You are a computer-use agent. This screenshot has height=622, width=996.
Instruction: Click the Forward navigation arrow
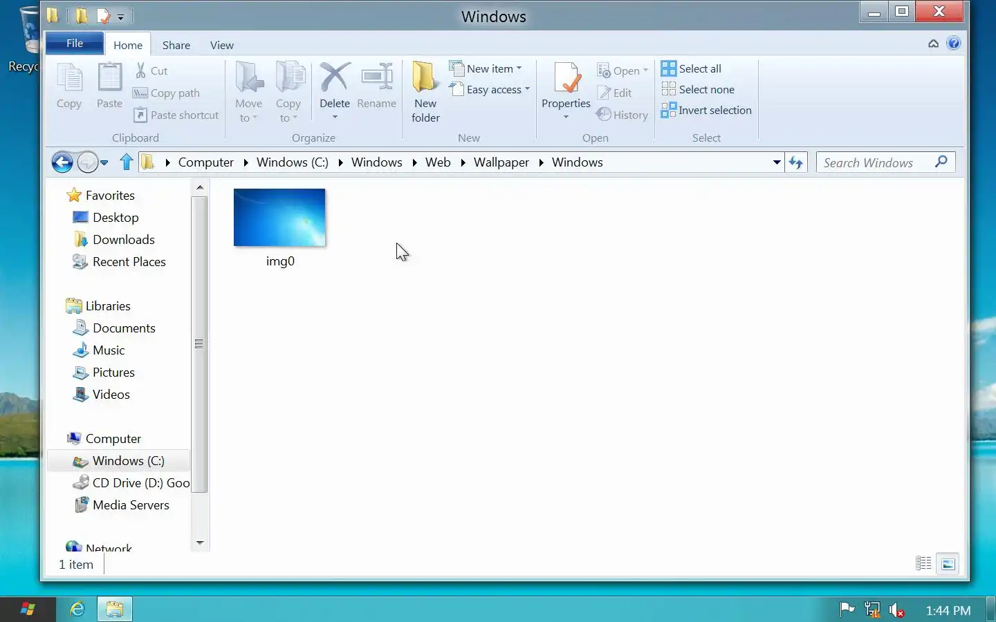[x=87, y=162]
